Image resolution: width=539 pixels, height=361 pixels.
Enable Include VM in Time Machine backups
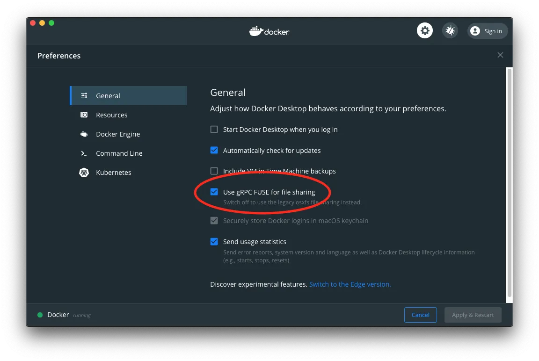[x=214, y=171]
